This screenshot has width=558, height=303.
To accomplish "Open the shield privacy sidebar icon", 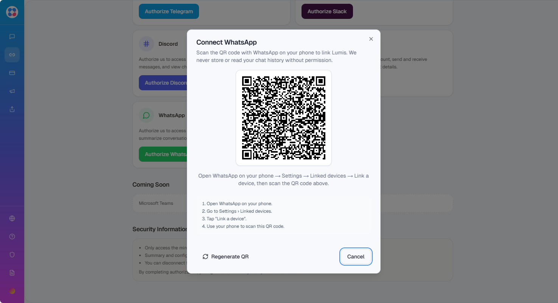I will pos(12,255).
